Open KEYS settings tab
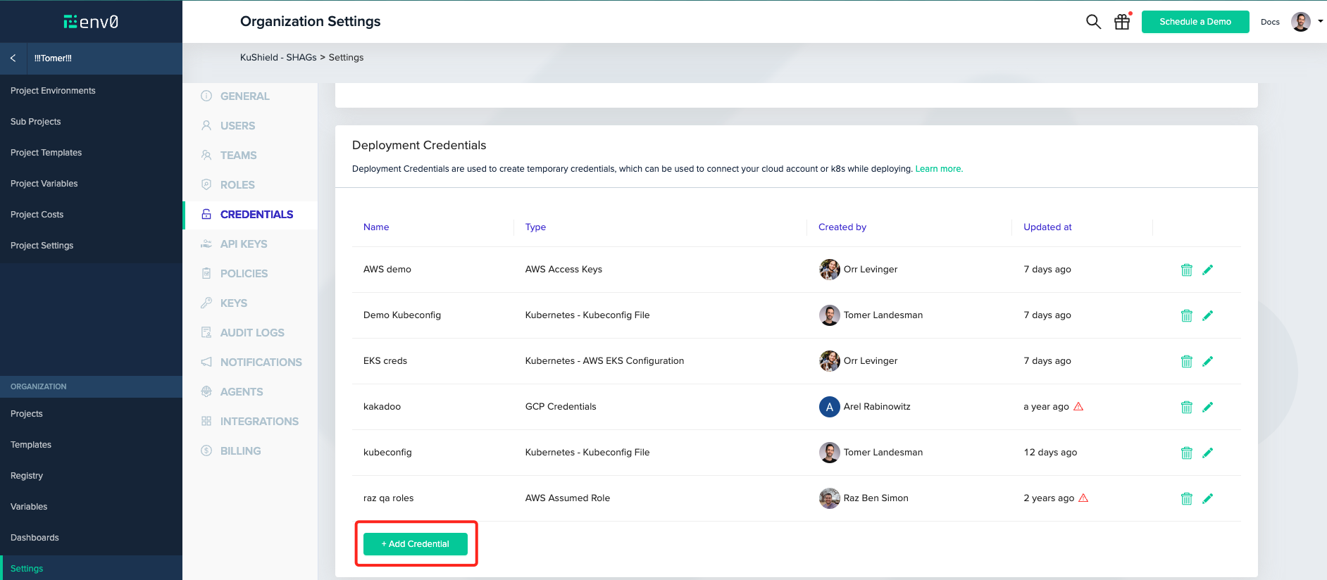1327x580 pixels. pyautogui.click(x=234, y=303)
